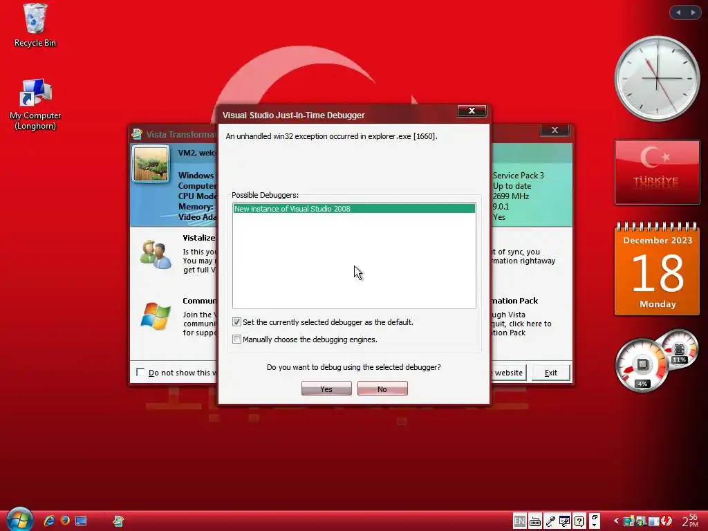The image size is (708, 531).
Task: Click the user account picture in Vista Transformation
Action: (151, 164)
